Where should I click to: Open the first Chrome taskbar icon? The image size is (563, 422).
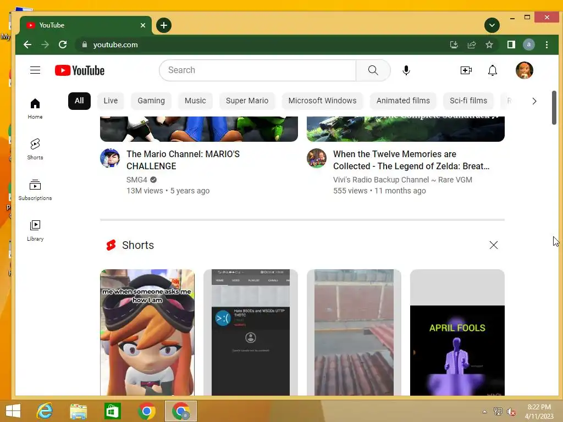[x=146, y=411]
